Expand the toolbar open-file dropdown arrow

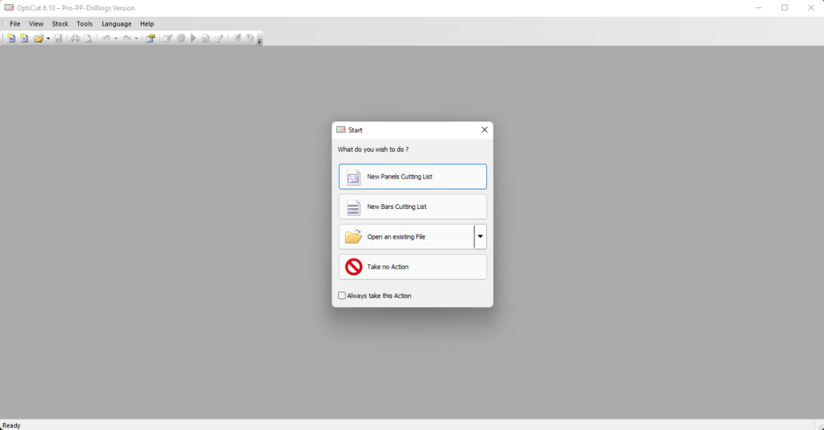click(47, 39)
